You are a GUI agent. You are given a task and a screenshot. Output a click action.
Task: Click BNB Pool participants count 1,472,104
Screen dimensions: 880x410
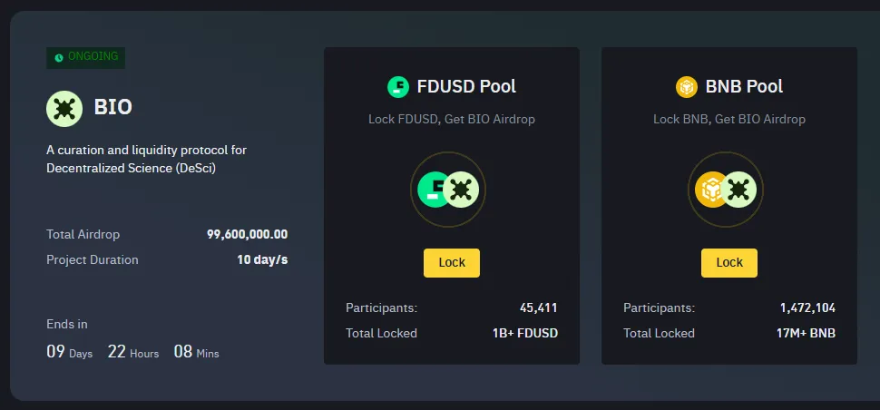coord(807,307)
